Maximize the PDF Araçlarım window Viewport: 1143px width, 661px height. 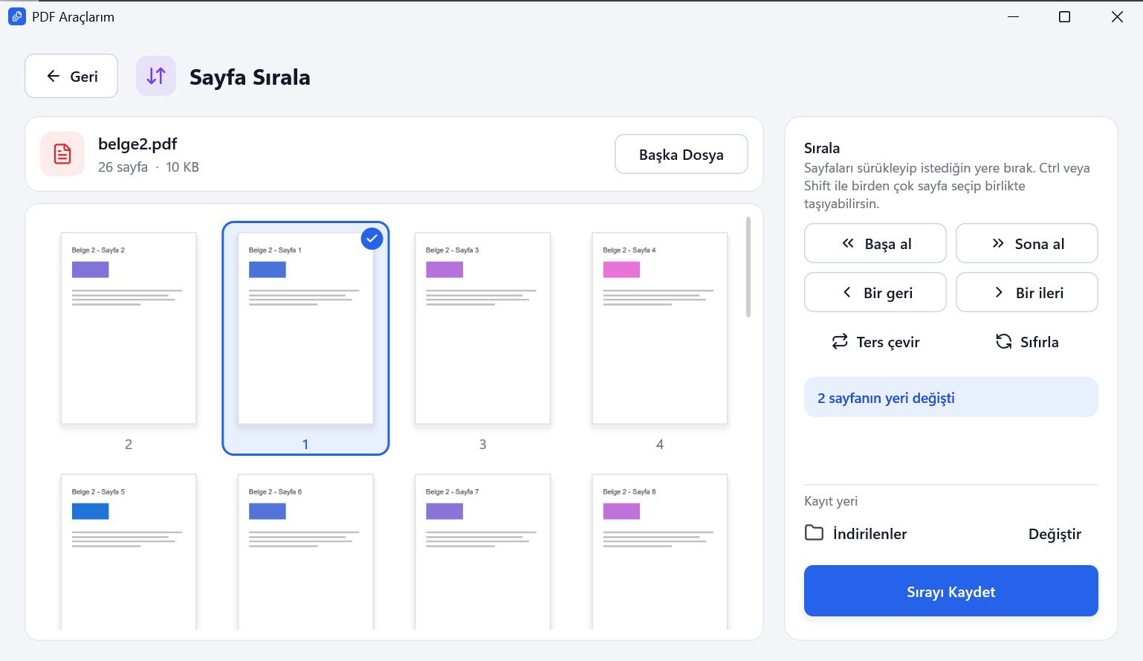(1064, 16)
